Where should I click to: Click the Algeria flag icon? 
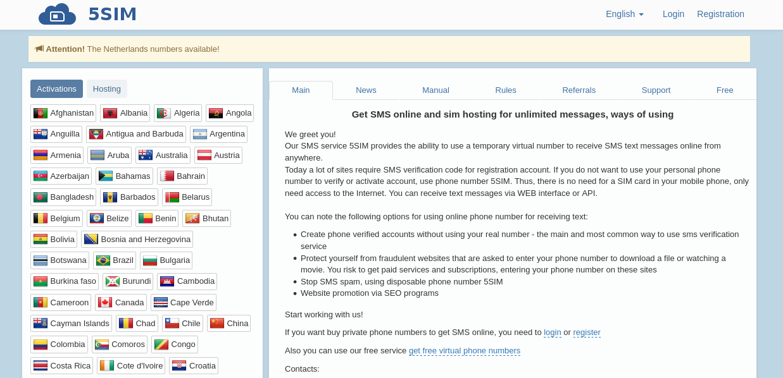tap(164, 113)
